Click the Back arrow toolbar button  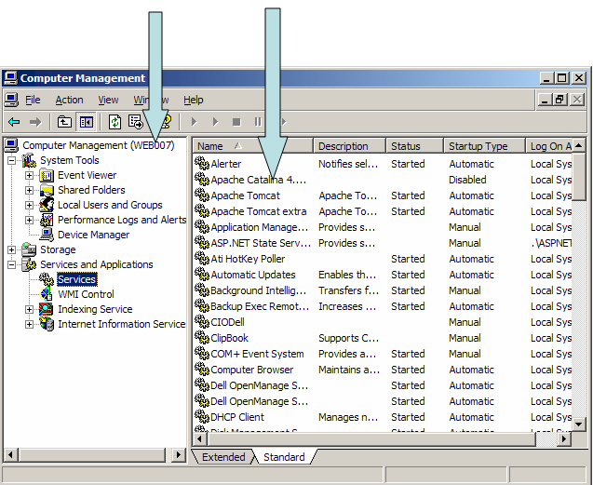[x=14, y=122]
